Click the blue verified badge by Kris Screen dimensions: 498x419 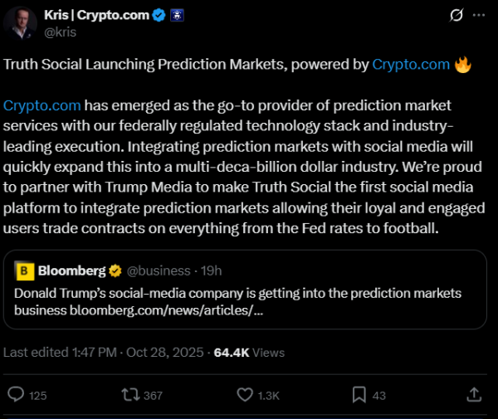[x=157, y=16]
